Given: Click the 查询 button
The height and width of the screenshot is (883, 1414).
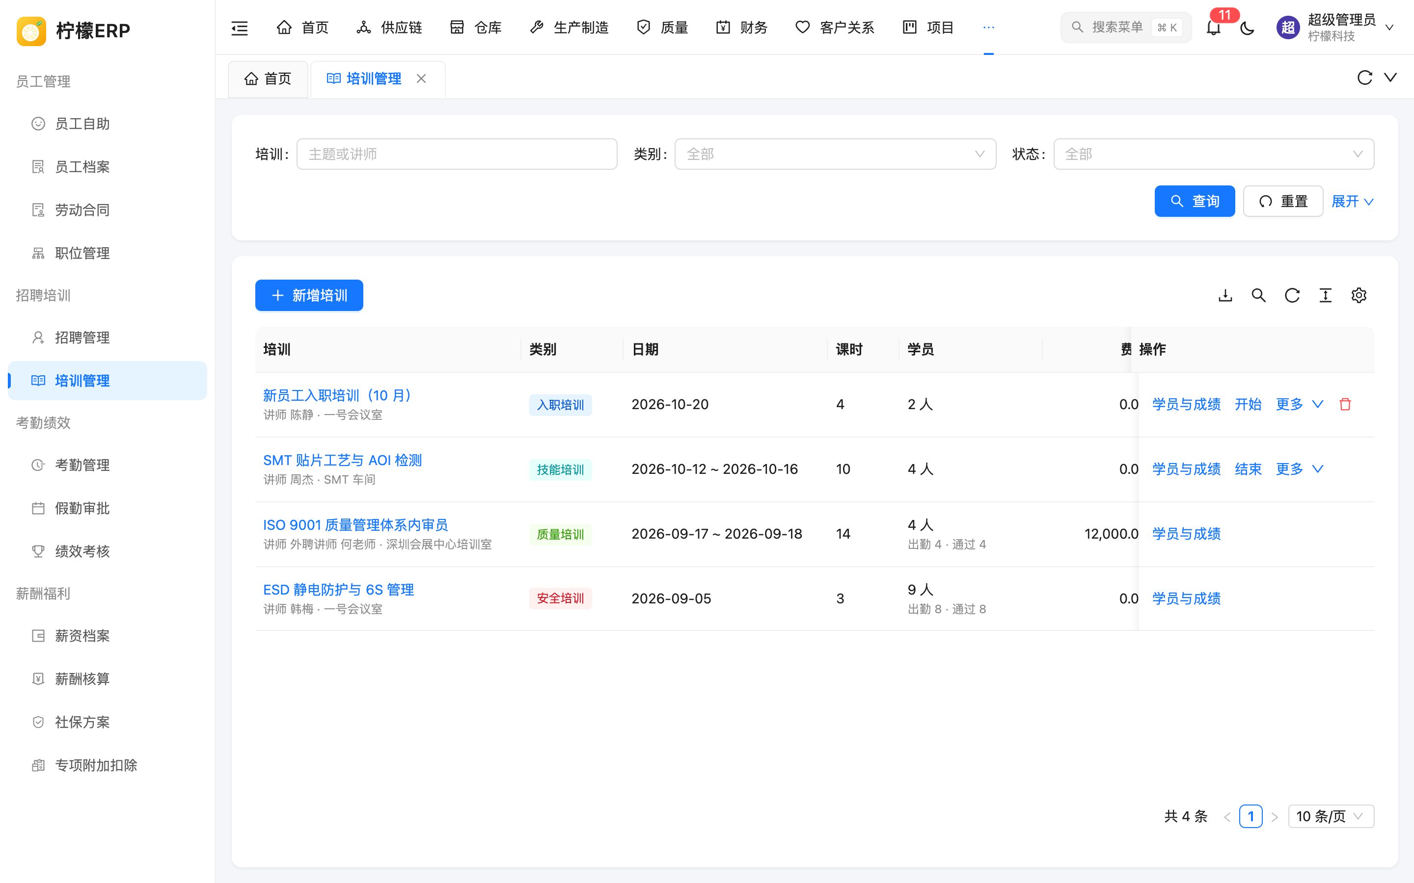Looking at the screenshot, I should click(1195, 202).
